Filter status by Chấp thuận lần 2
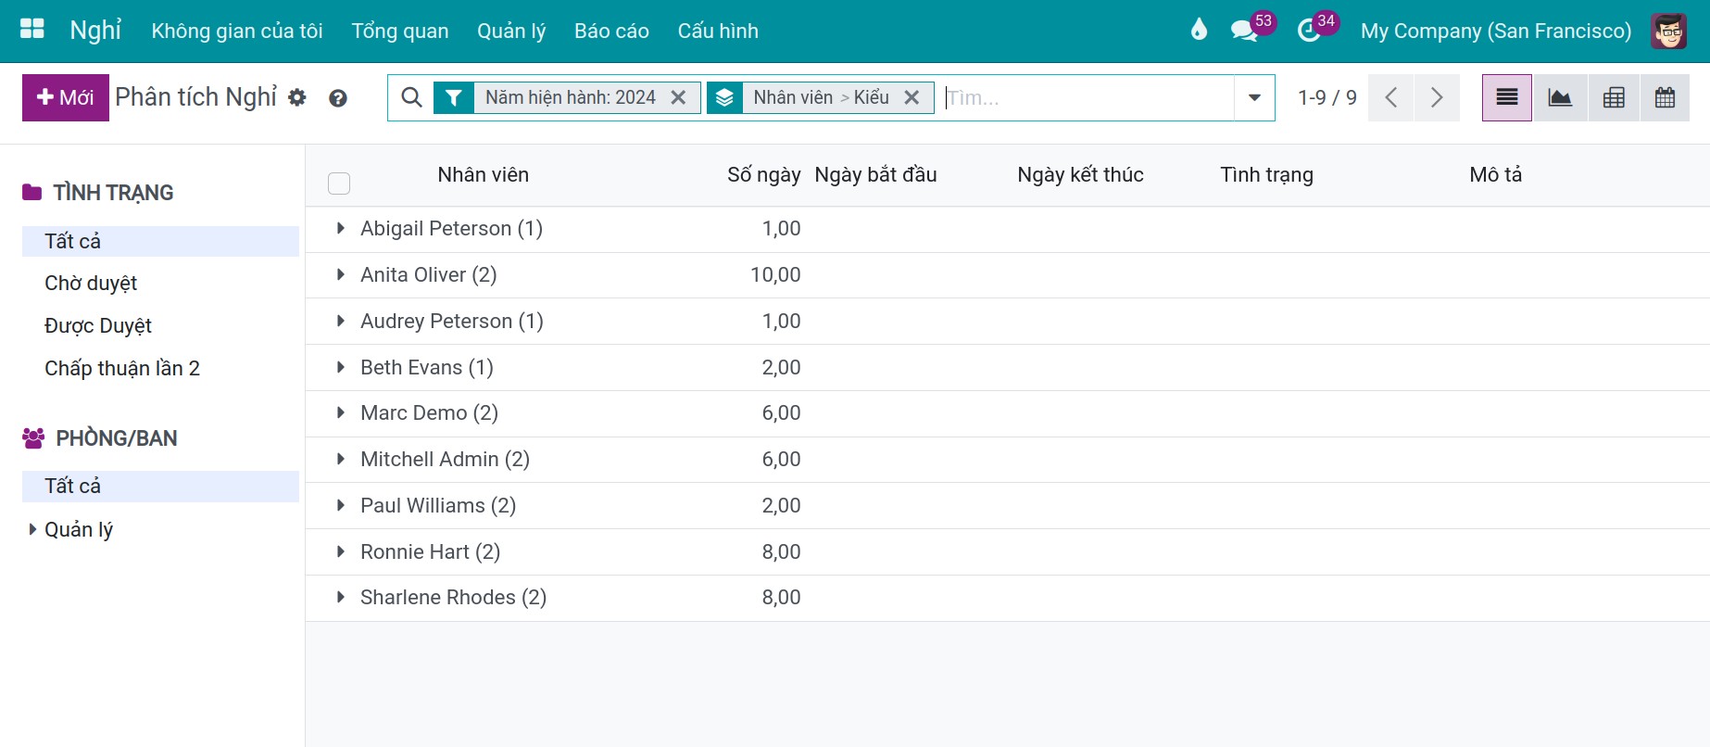Image resolution: width=1710 pixels, height=747 pixels. point(122,368)
